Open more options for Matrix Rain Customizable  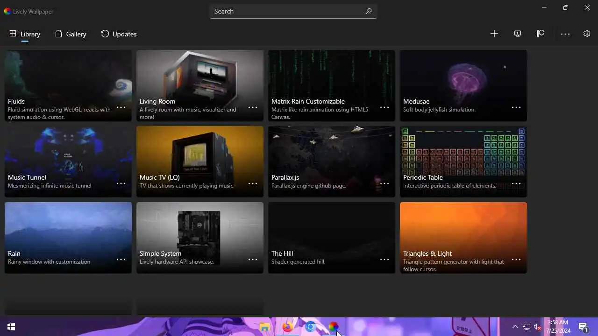384,107
